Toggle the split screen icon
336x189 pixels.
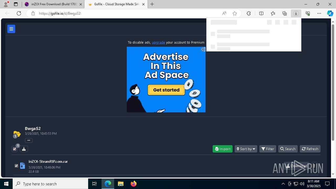click(261, 13)
